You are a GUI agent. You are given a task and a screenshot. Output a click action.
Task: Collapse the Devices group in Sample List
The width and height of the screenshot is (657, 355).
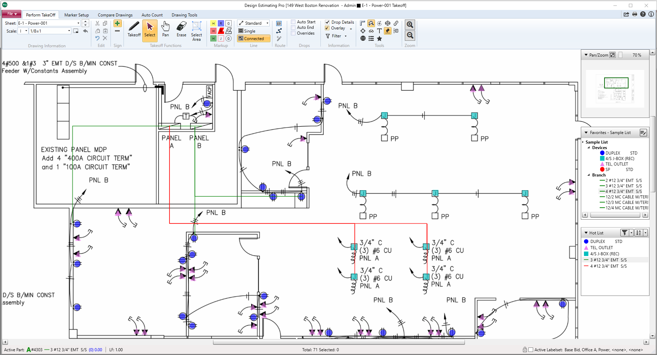point(589,147)
